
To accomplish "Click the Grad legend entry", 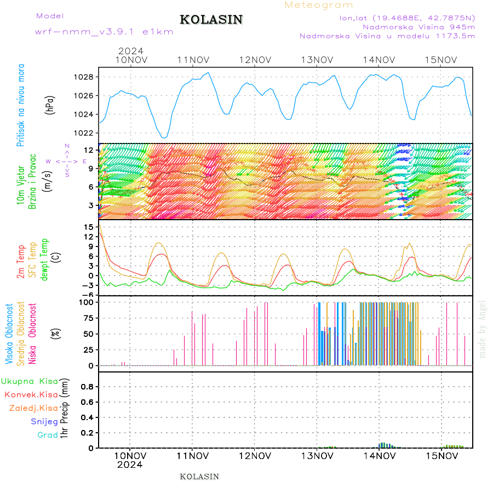I will click(48, 435).
